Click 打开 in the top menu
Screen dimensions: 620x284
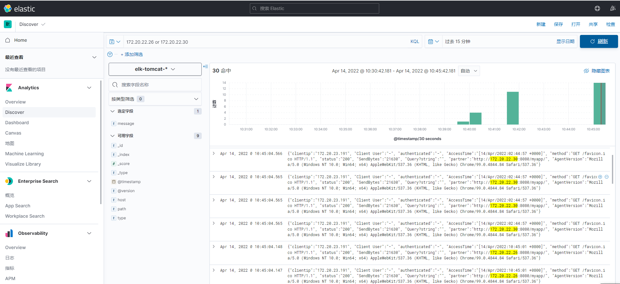pos(576,24)
